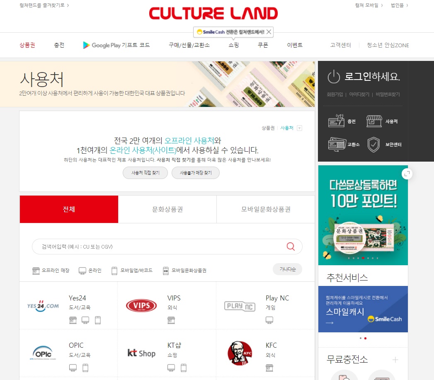Click 회원가입 link

(x=335, y=94)
